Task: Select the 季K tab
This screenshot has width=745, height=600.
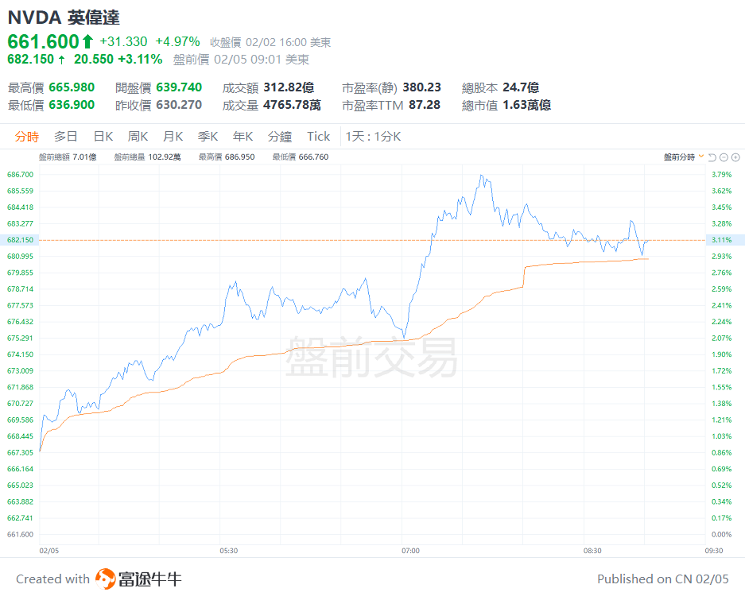Action: (208, 137)
